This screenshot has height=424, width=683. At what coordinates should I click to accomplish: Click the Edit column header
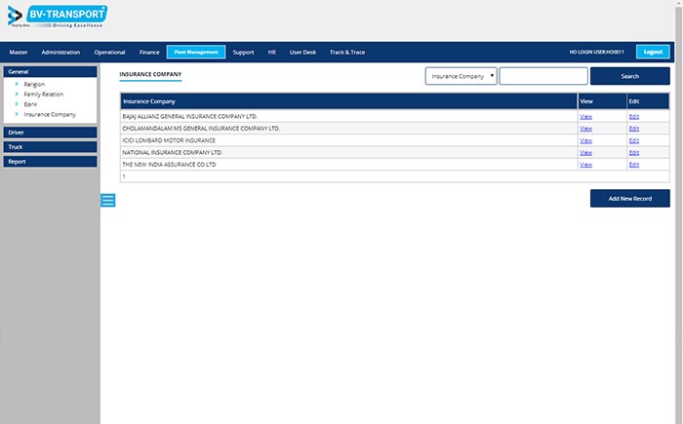pos(648,101)
